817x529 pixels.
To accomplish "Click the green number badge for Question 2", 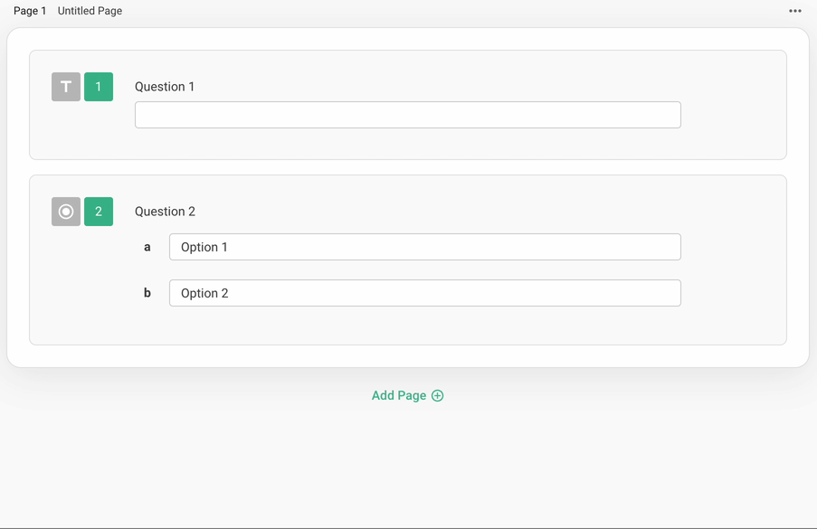I will pyautogui.click(x=98, y=211).
